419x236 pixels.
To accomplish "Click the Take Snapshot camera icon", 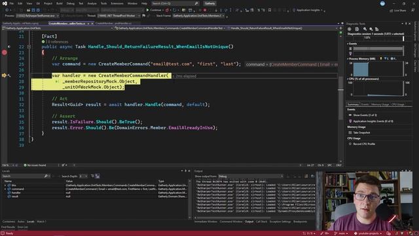I will (350, 132).
